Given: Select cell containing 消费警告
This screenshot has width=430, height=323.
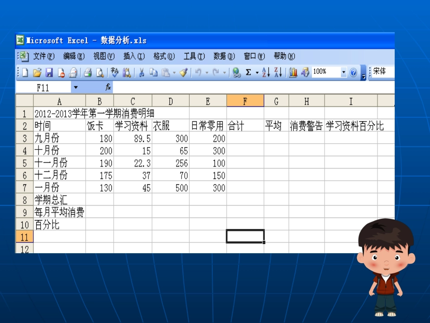Looking at the screenshot, I should 306,125.
